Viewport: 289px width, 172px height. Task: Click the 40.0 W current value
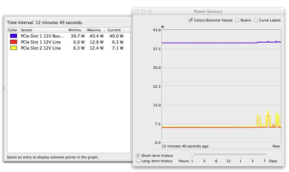[x=117, y=36]
